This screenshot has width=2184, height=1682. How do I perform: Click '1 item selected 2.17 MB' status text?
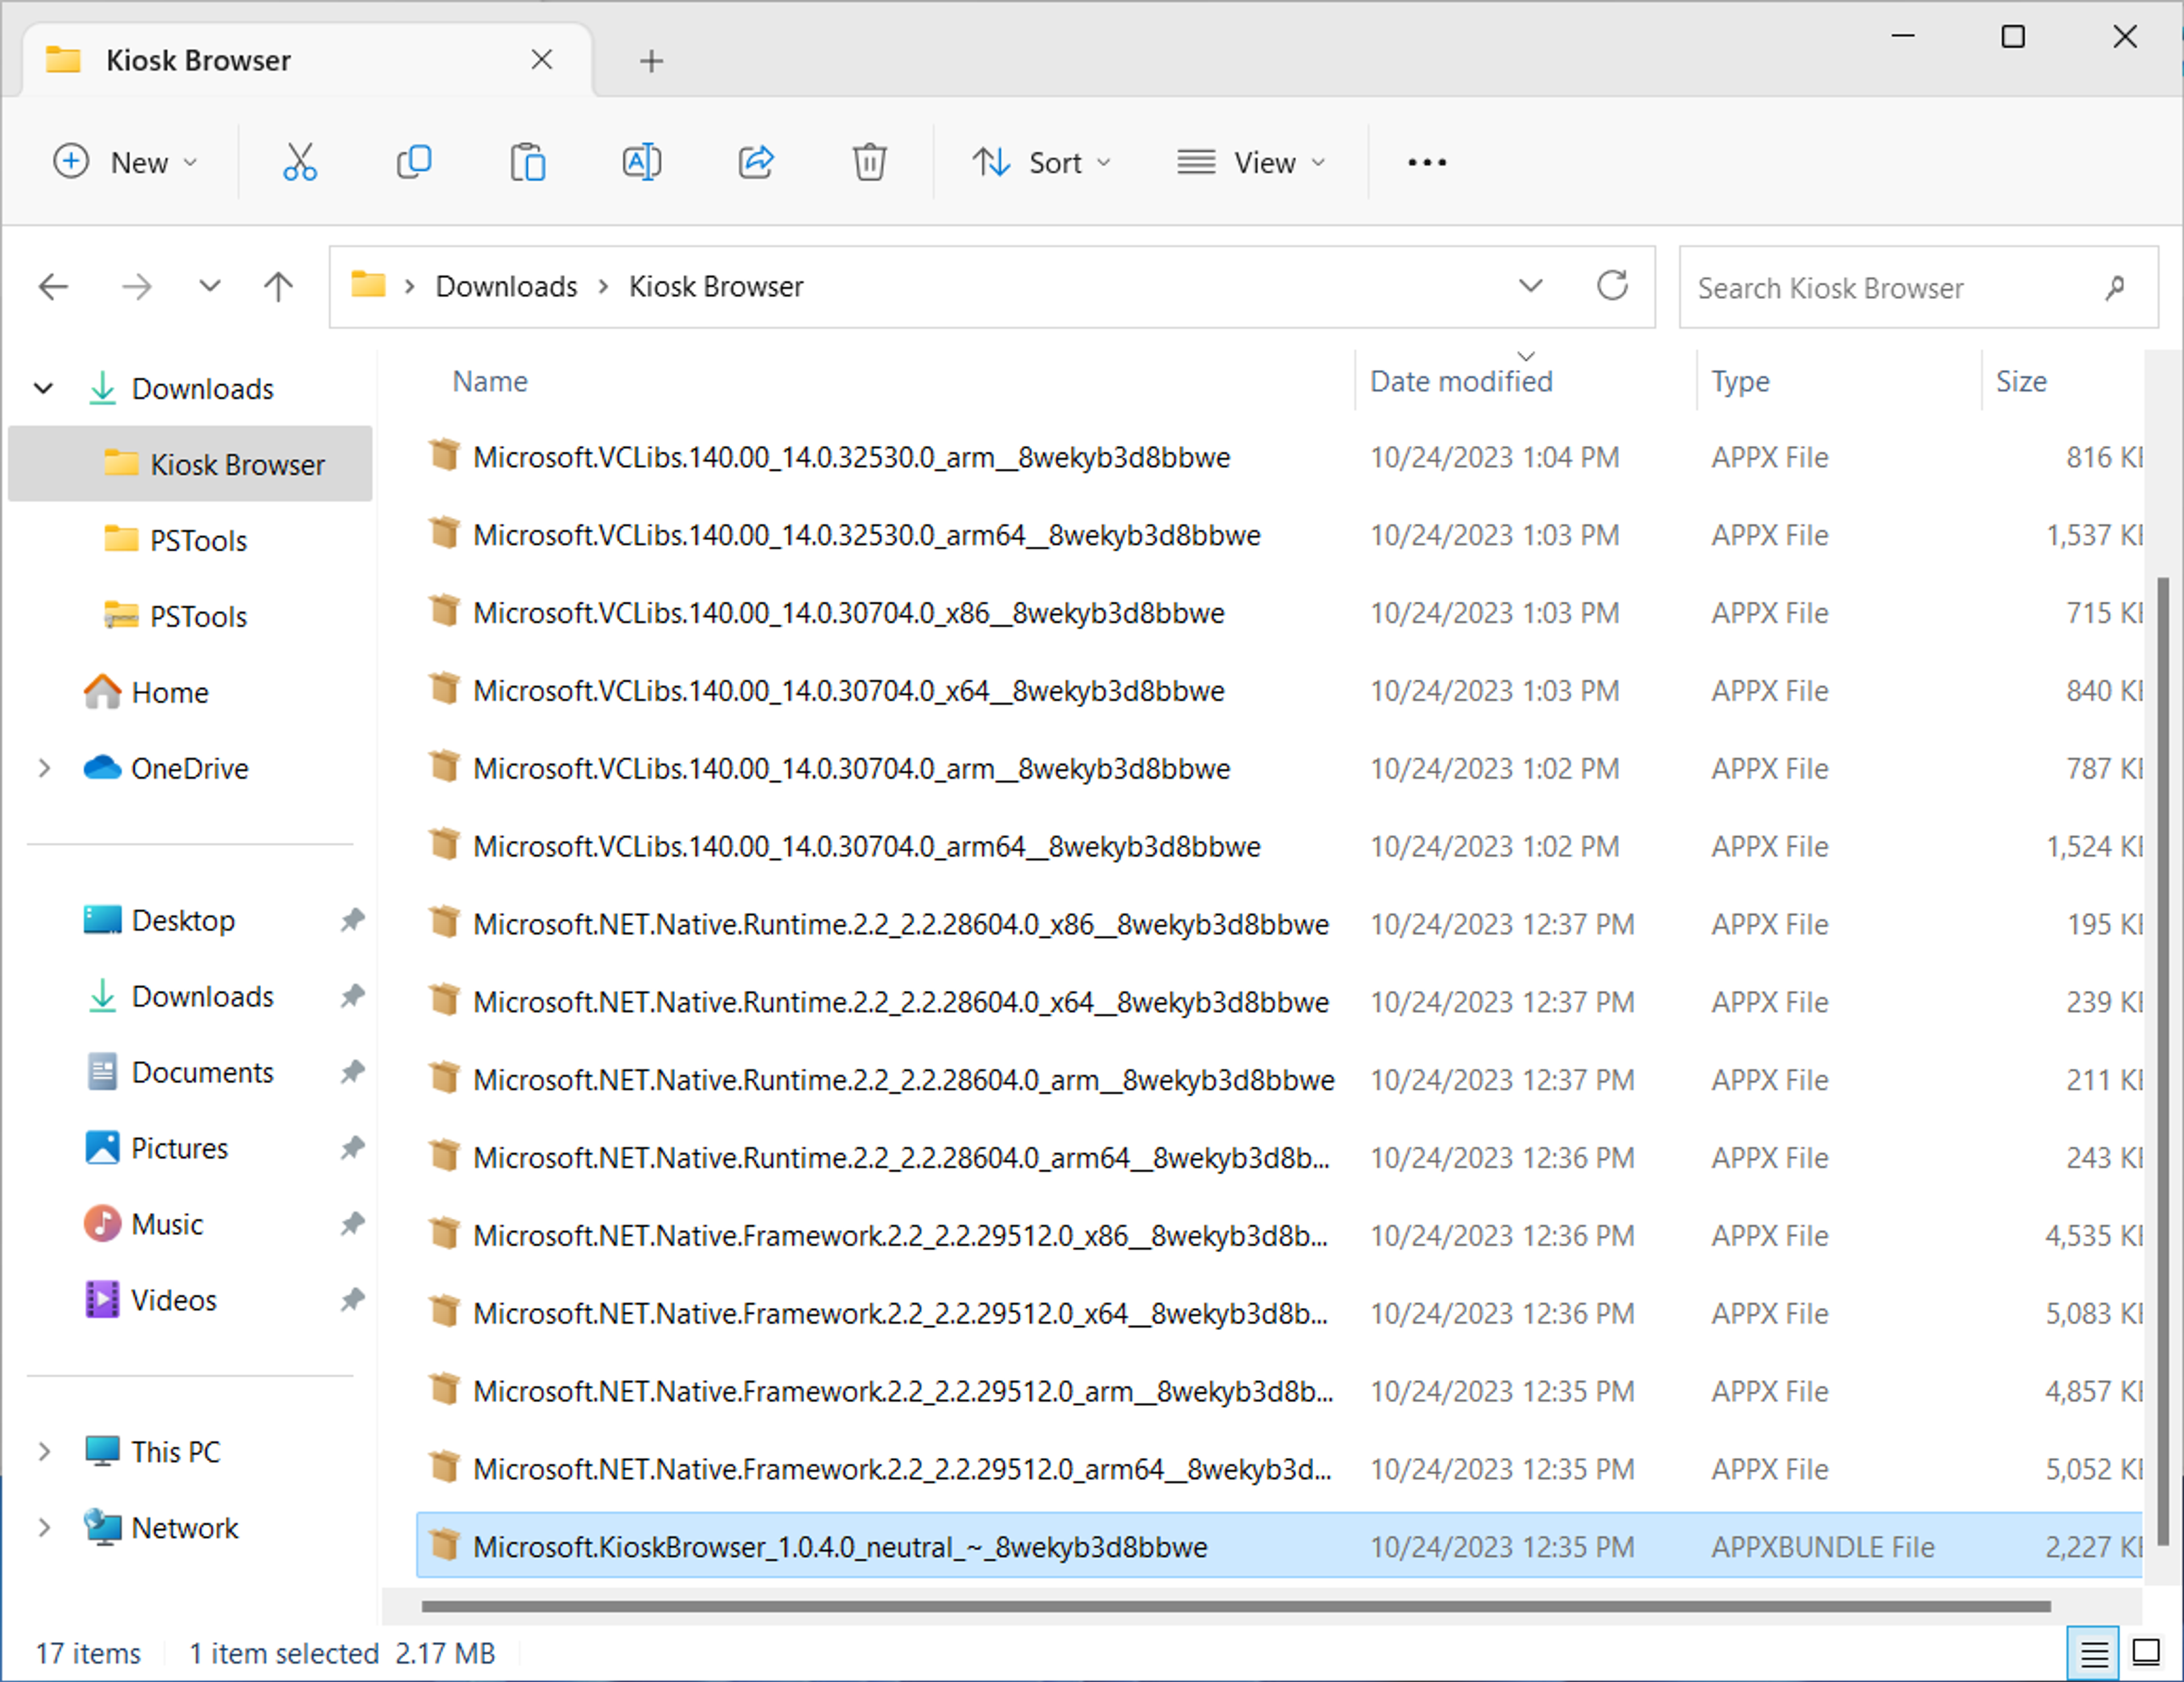coord(342,1654)
